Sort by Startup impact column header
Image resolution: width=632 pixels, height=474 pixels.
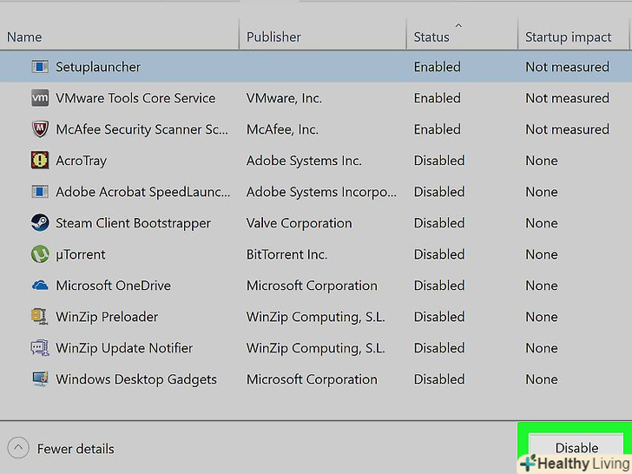[568, 37]
